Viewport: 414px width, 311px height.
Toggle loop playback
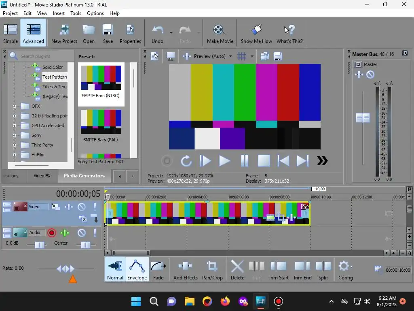(186, 161)
